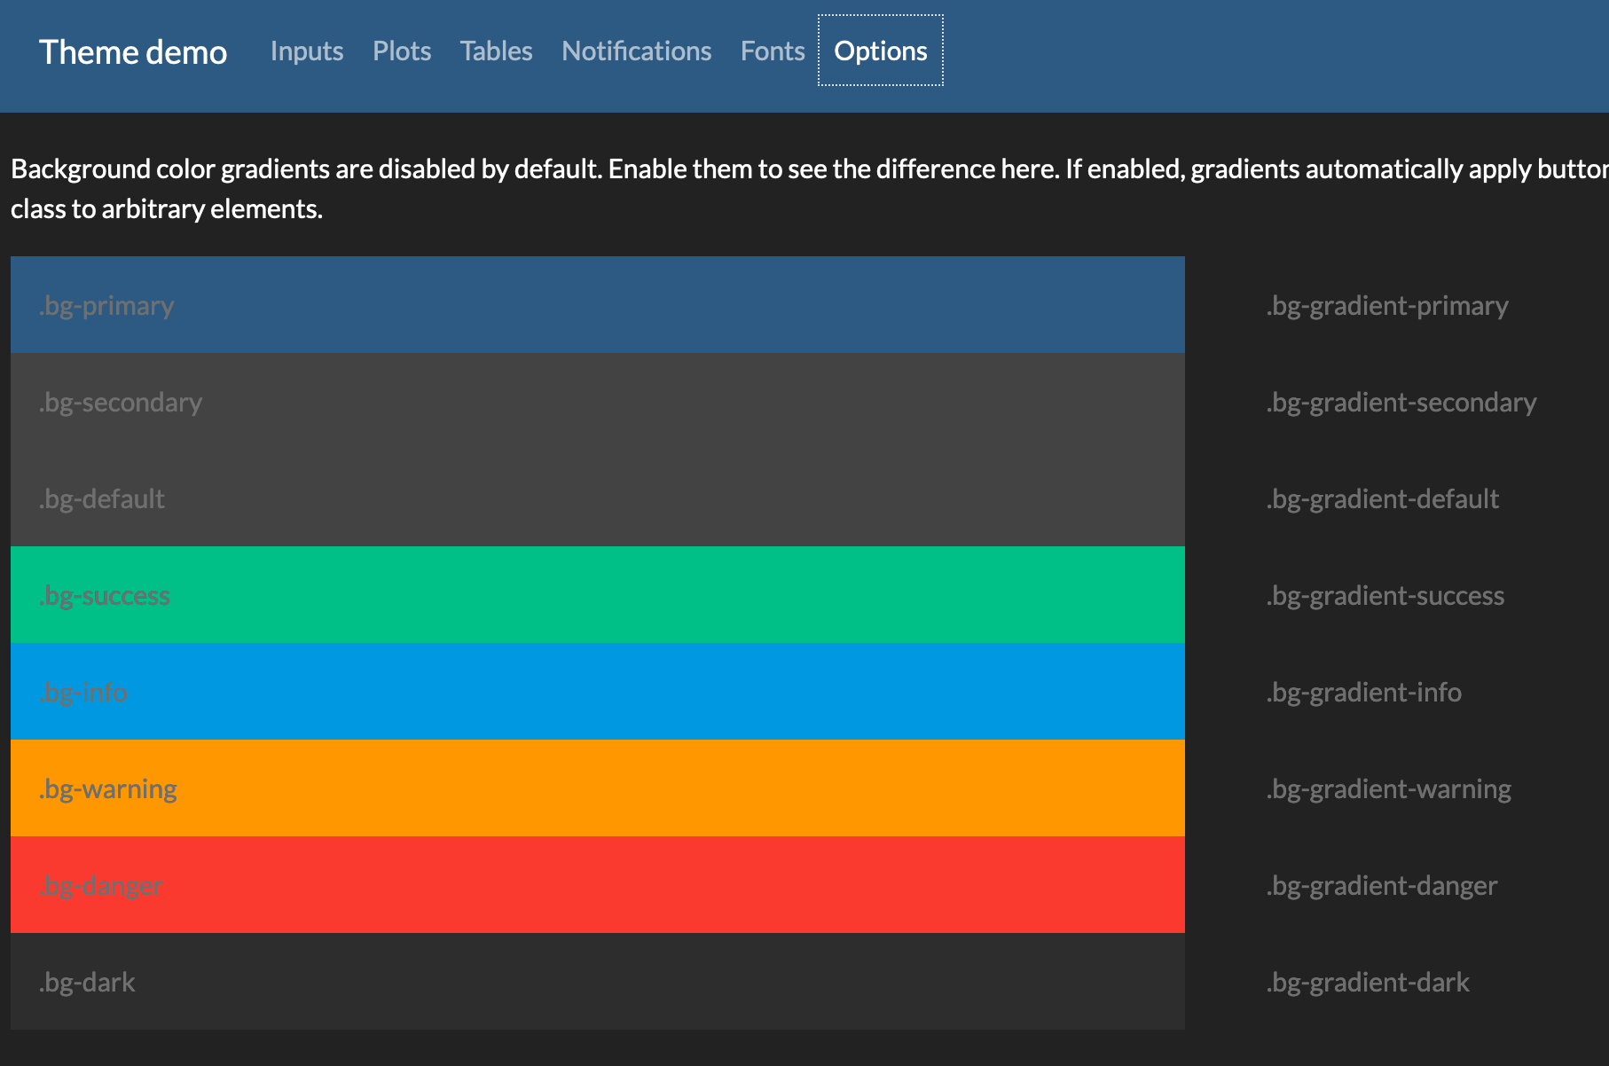Viewport: 1609px width, 1066px height.
Task: Click the .bg-default color bar
Action: pyautogui.click(x=598, y=498)
